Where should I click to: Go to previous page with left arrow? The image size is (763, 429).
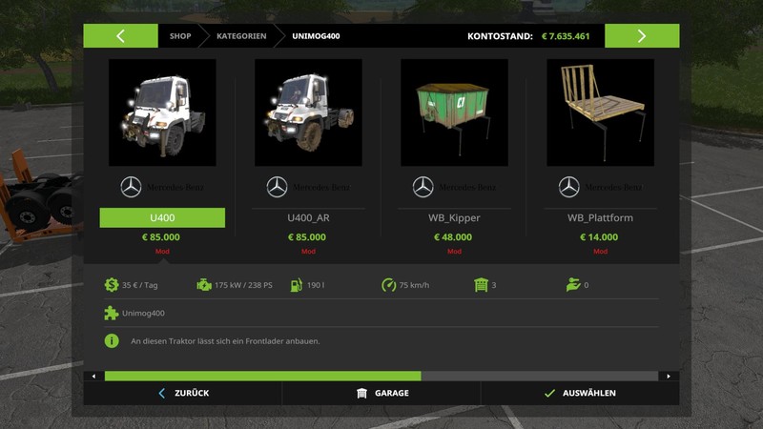pos(121,36)
